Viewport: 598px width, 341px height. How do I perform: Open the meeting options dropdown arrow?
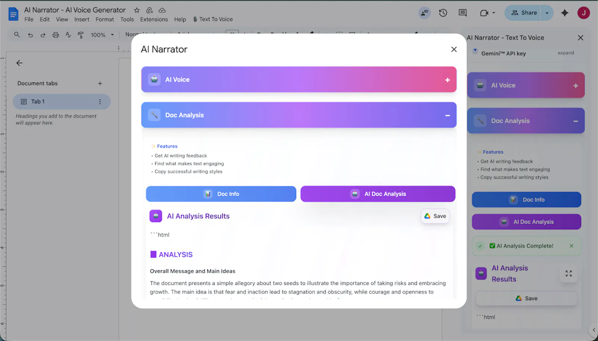tap(494, 13)
